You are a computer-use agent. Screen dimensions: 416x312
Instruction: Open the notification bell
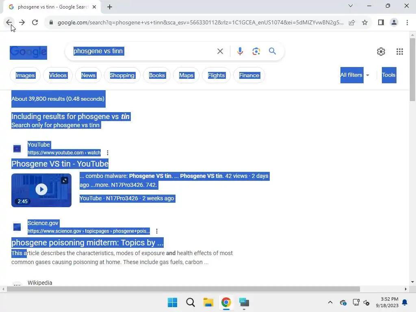click(405, 302)
